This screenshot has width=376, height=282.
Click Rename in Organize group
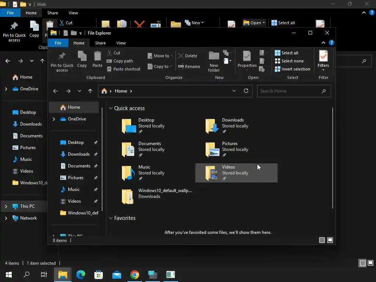189,66
